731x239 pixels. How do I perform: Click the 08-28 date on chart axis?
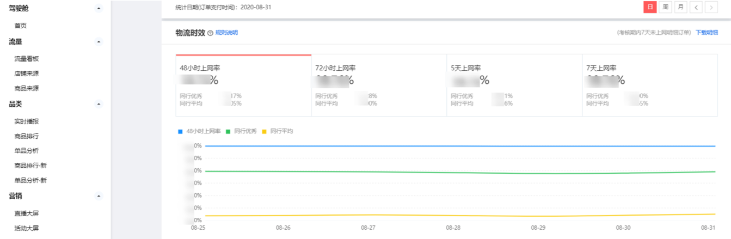tap(453, 228)
